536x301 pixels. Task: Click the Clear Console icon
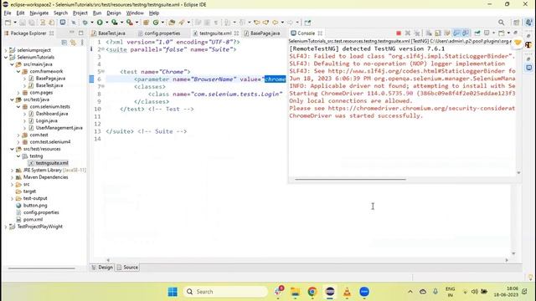[x=429, y=33]
